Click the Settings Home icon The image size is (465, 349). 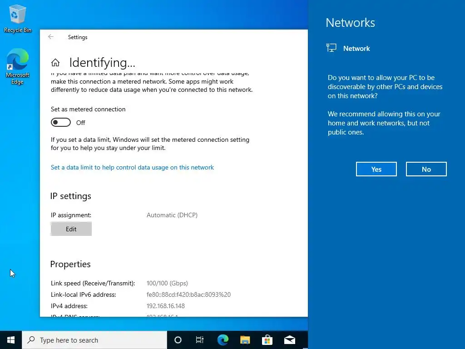[55, 63]
